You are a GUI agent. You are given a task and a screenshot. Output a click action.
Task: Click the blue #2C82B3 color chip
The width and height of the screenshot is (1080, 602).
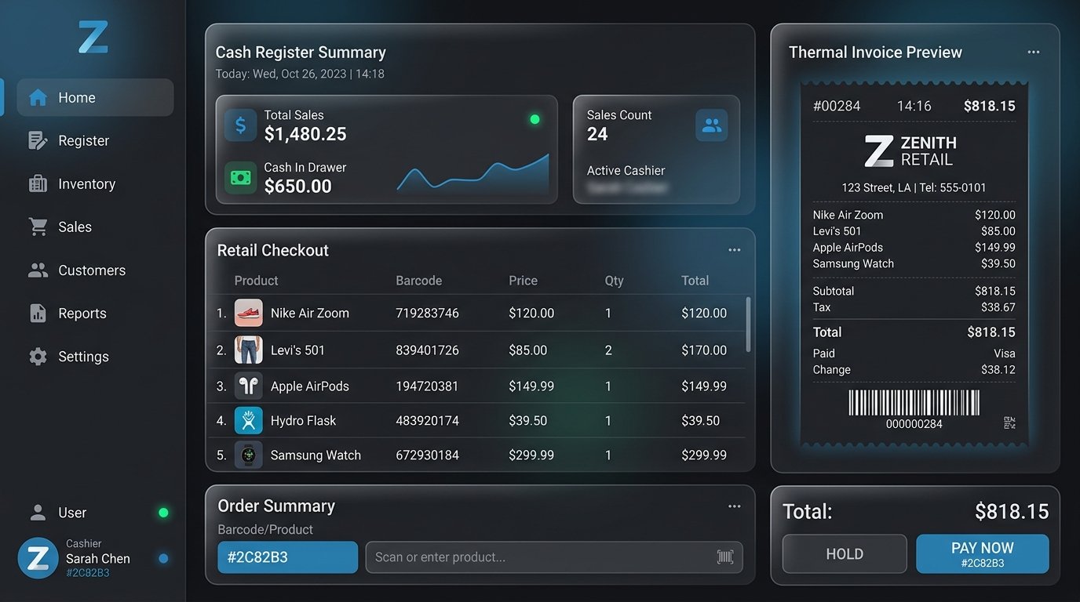(x=287, y=557)
